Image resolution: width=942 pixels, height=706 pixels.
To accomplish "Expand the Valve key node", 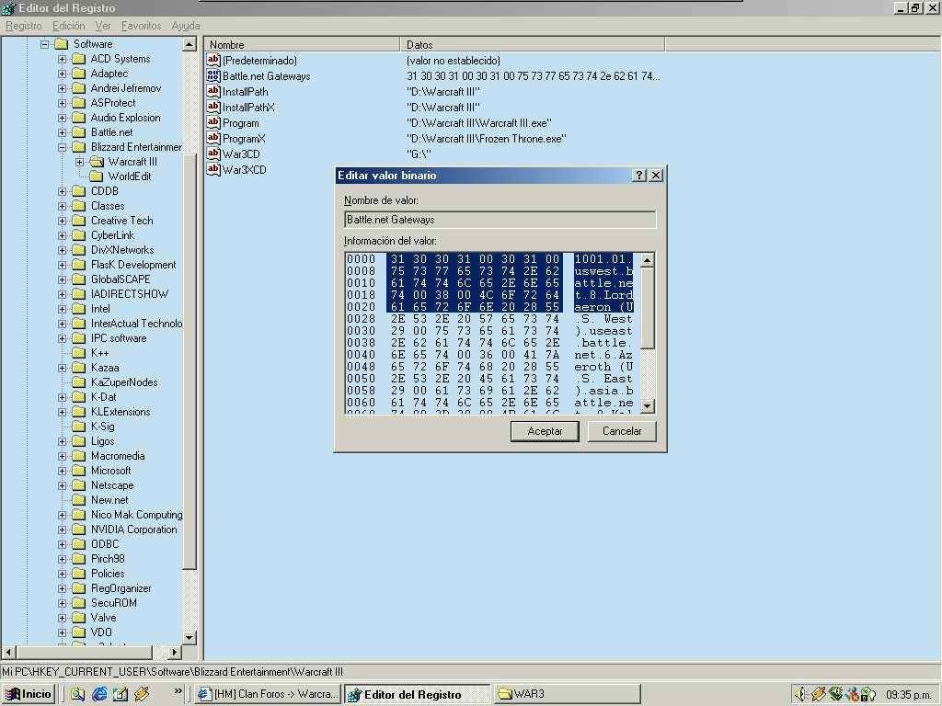I will 62,619.
